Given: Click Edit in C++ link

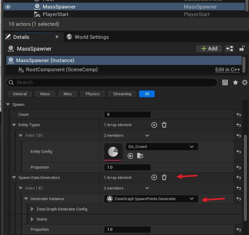Looking at the screenshot, I should [x=227, y=70].
